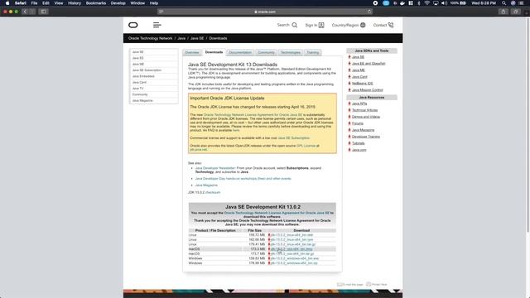Image resolution: width=530 pixels, height=298 pixels.
Task: Switch to the Overview tab
Action: [192, 52]
